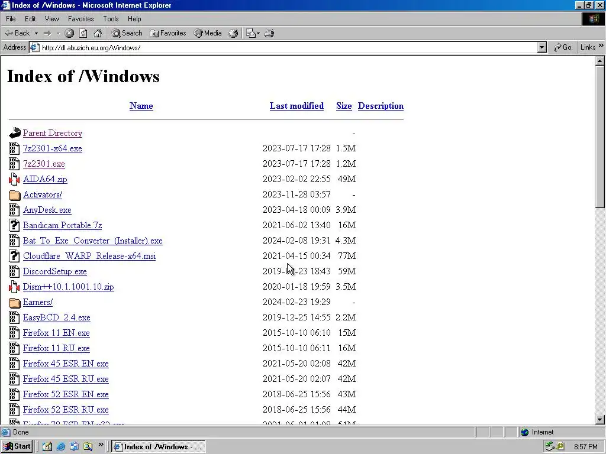This screenshot has height=454, width=606.
Task: Open the Windows Start button
Action: click(17, 447)
